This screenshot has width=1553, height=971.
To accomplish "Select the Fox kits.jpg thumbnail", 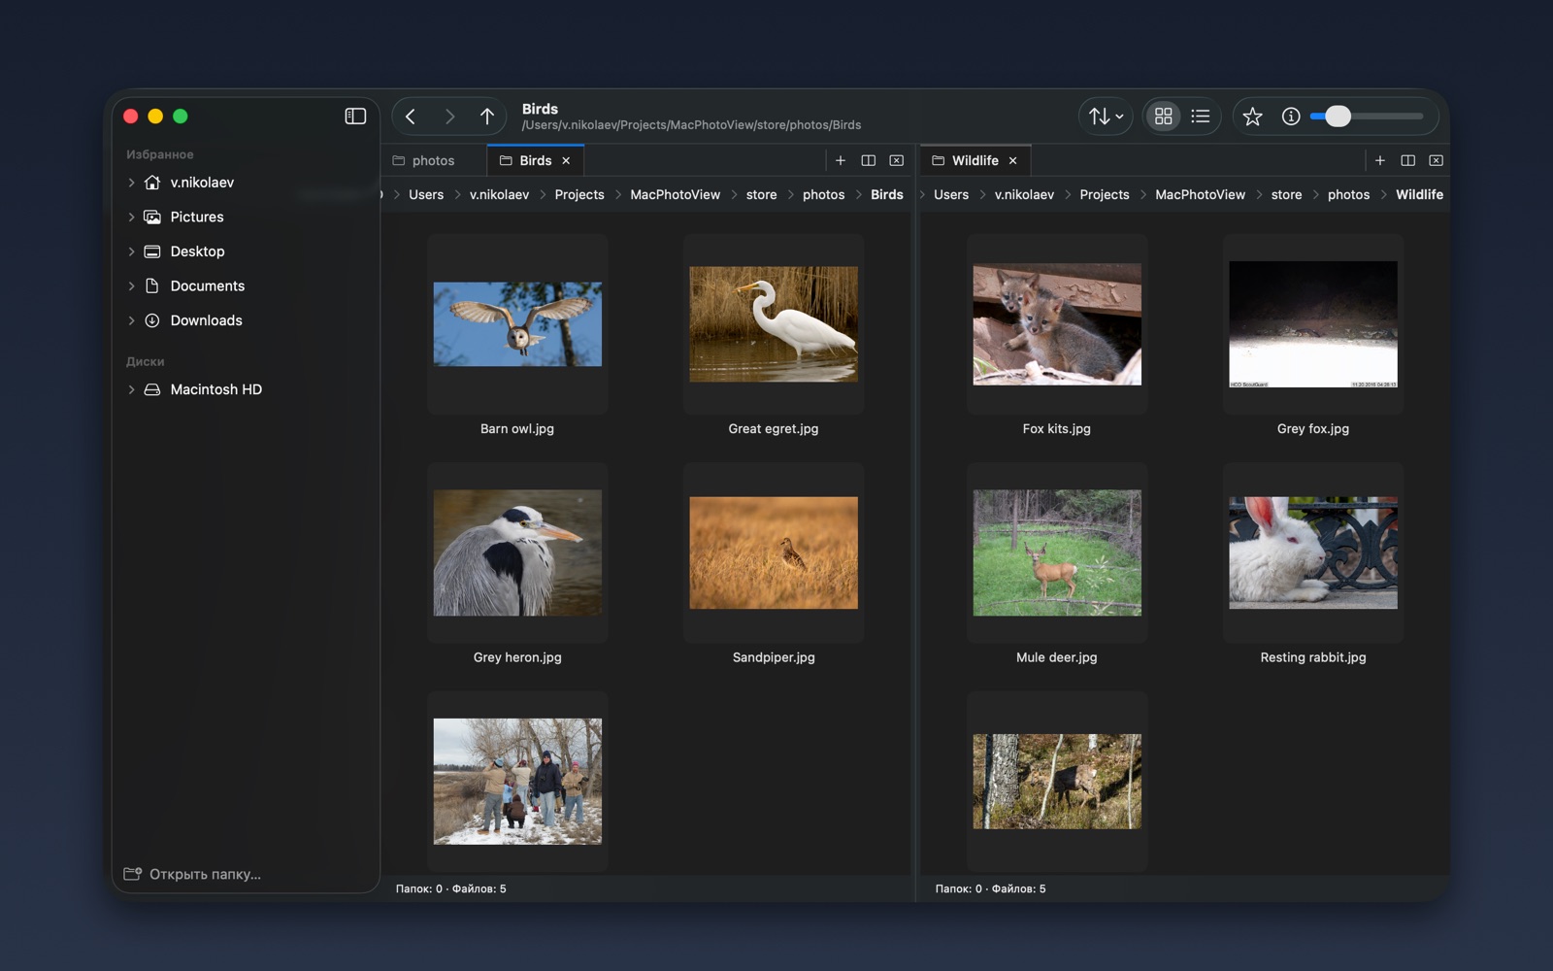I will coord(1057,324).
